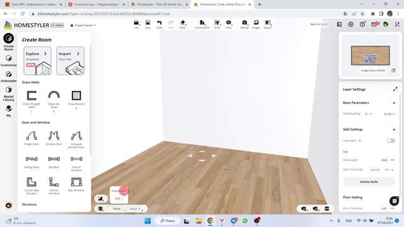404x227 pixels.
Task: Click the Single Room Mode button
Action: pyautogui.click(x=373, y=70)
